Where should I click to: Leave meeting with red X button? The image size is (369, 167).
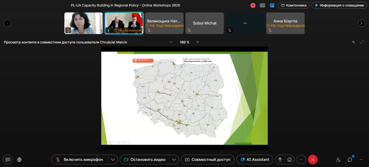[x=312, y=159]
